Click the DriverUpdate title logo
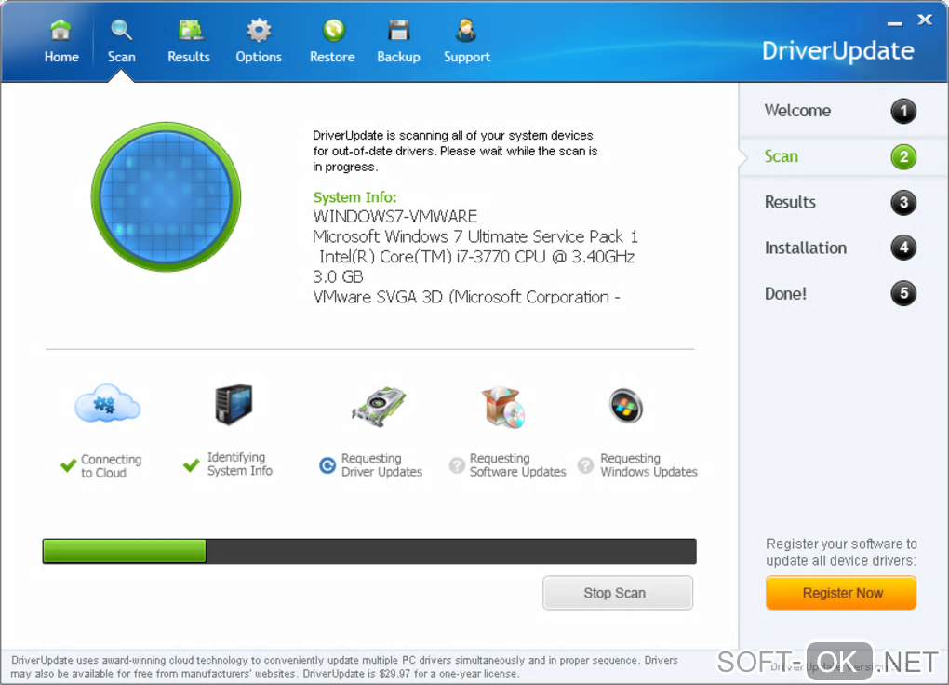 coord(837,51)
